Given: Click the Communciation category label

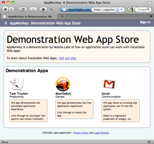Looking at the screenshot, I should pyautogui.click(x=111, y=97).
